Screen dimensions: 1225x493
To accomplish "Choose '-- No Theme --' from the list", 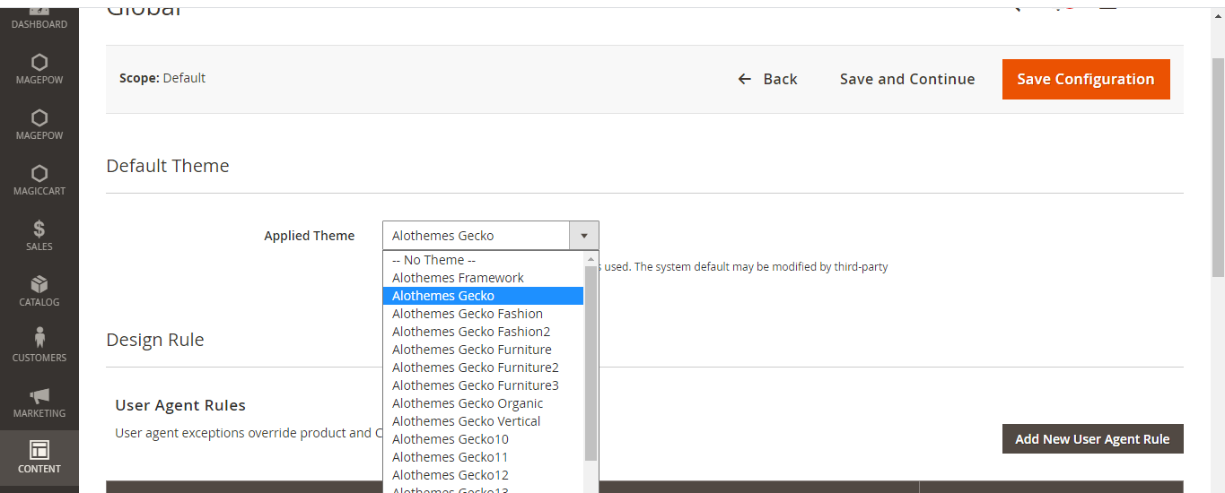I will coord(433,260).
